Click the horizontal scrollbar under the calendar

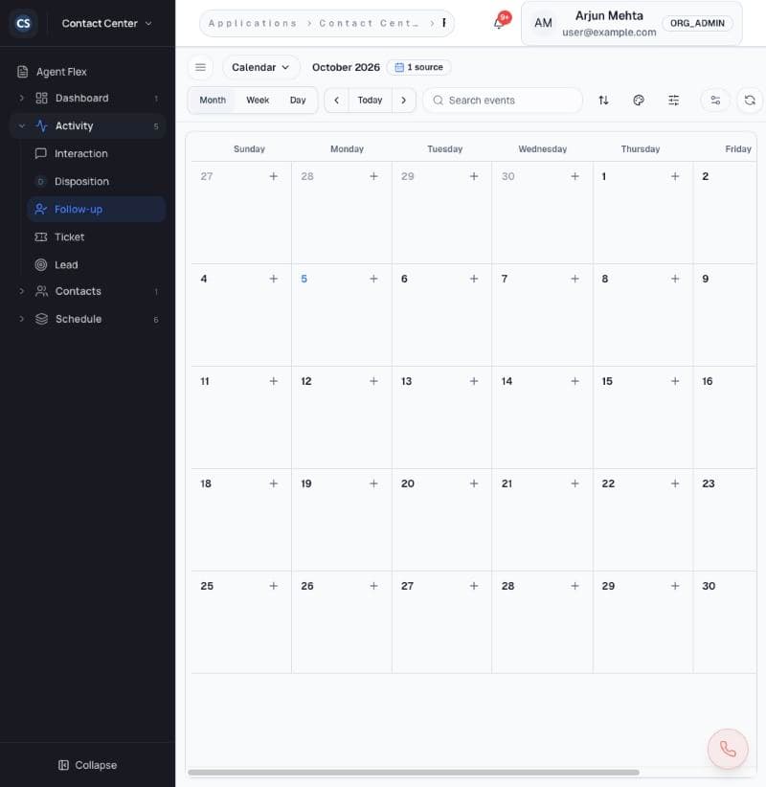pyautogui.click(x=413, y=772)
